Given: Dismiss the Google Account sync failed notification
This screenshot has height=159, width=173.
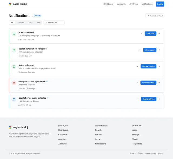Looking at the screenshot, I should click(x=159, y=82).
